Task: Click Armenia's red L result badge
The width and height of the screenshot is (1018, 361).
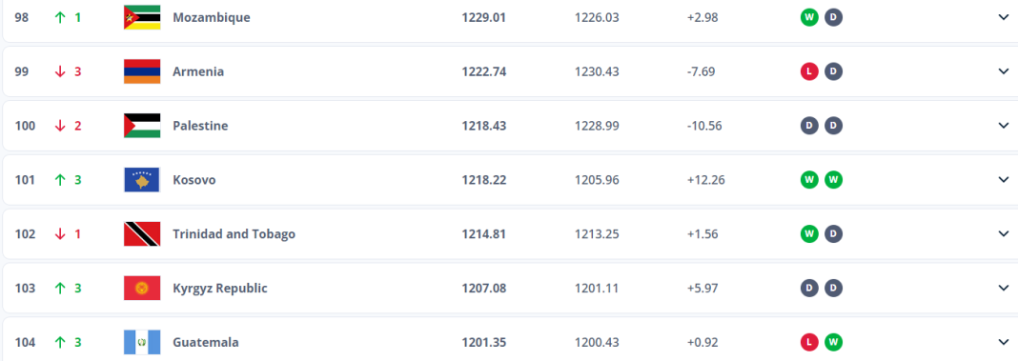Action: 809,71
